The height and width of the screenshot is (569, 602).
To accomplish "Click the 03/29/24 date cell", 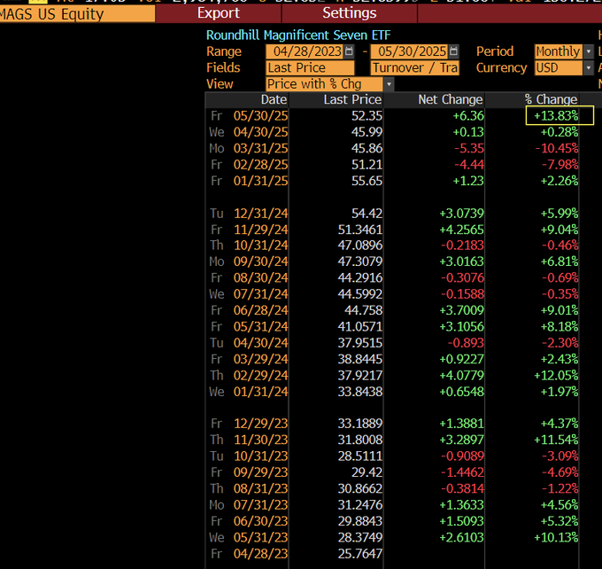I will (260, 359).
